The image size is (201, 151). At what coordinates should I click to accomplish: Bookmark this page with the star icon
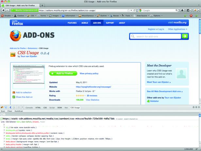pos(128,10)
